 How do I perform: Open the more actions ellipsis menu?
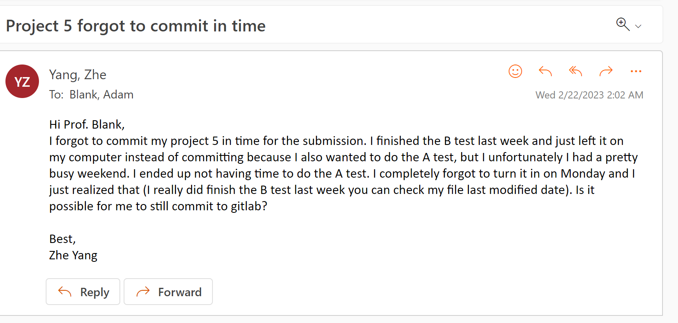636,71
